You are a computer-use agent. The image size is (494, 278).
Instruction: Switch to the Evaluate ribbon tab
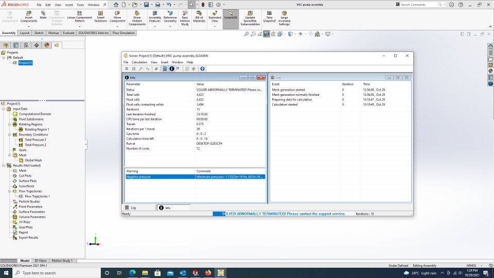tap(68, 33)
